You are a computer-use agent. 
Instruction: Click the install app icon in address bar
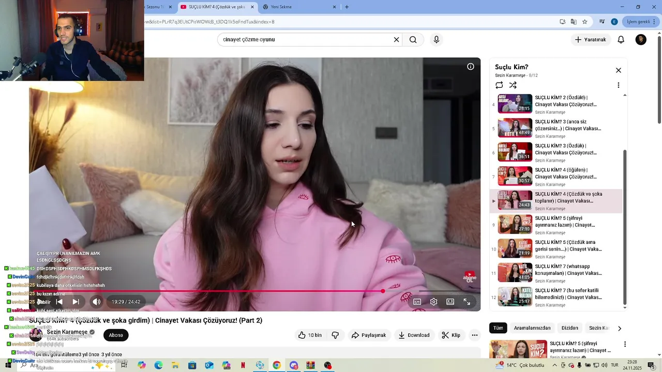pos(562,22)
